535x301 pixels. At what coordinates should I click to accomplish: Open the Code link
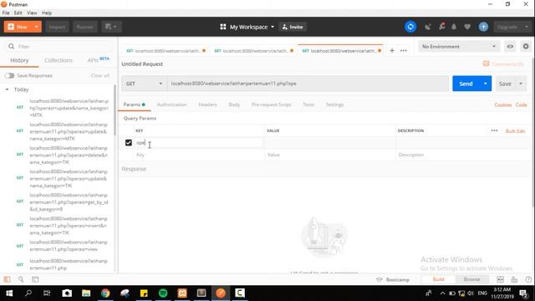point(521,105)
